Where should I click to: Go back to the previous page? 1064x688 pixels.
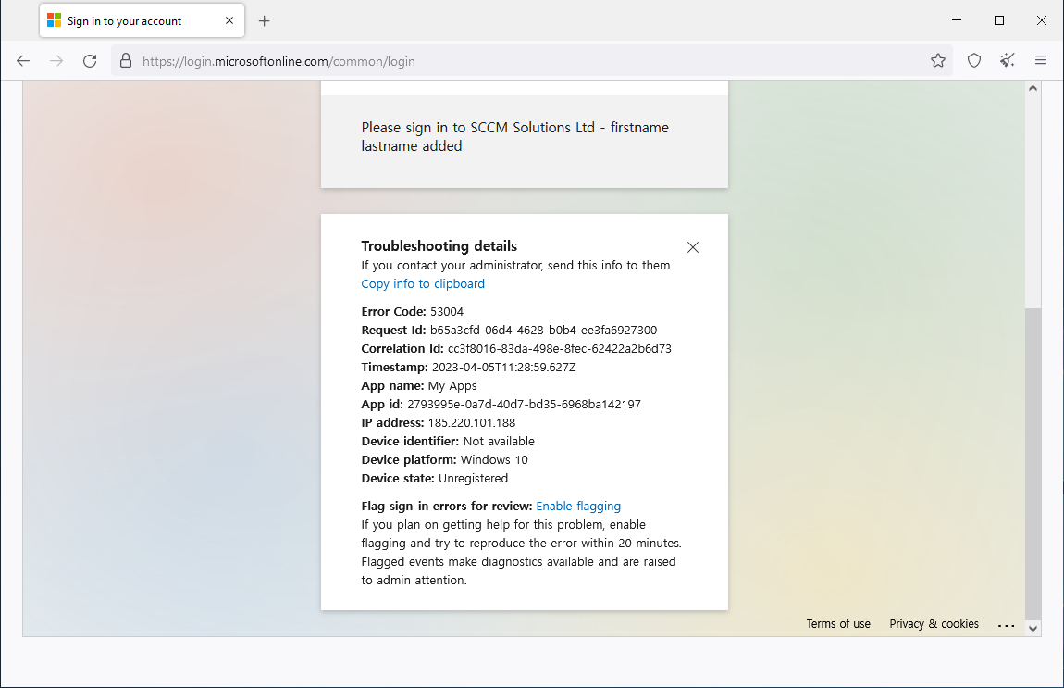tap(23, 61)
